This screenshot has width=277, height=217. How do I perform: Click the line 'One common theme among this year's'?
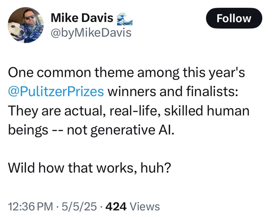(127, 72)
